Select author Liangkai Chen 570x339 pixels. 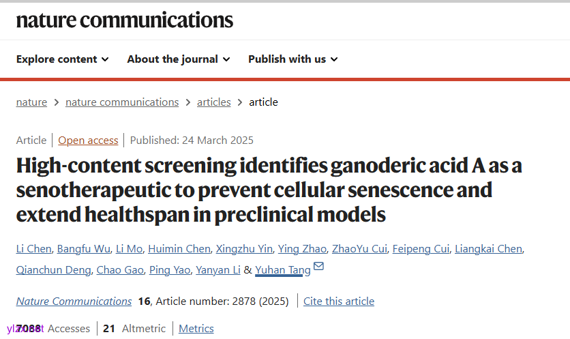pyautogui.click(x=489, y=249)
